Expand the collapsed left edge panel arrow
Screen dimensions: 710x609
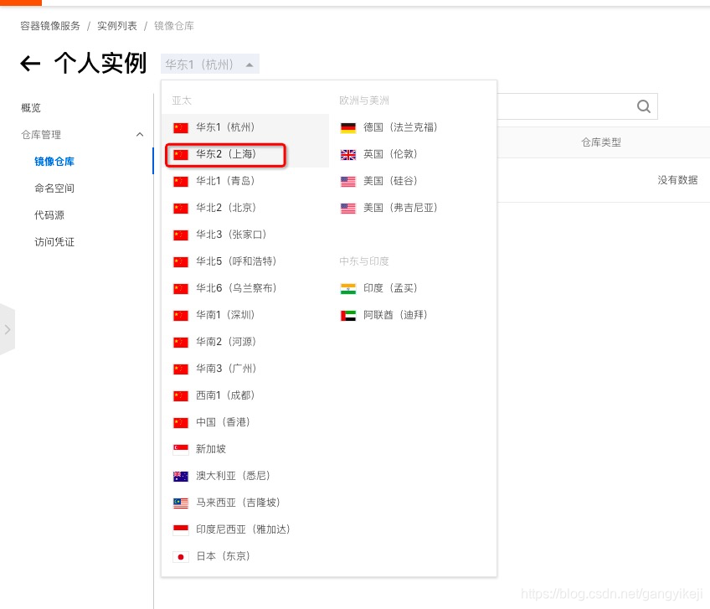pos(8,329)
